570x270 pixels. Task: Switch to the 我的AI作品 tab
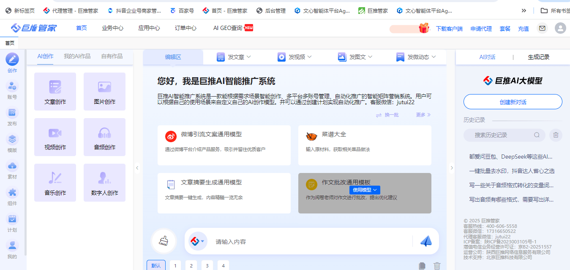point(77,56)
